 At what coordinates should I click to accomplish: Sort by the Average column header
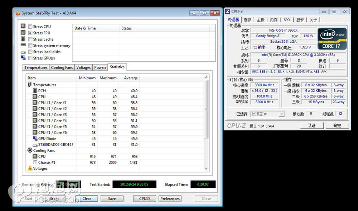pyautogui.click(x=129, y=78)
